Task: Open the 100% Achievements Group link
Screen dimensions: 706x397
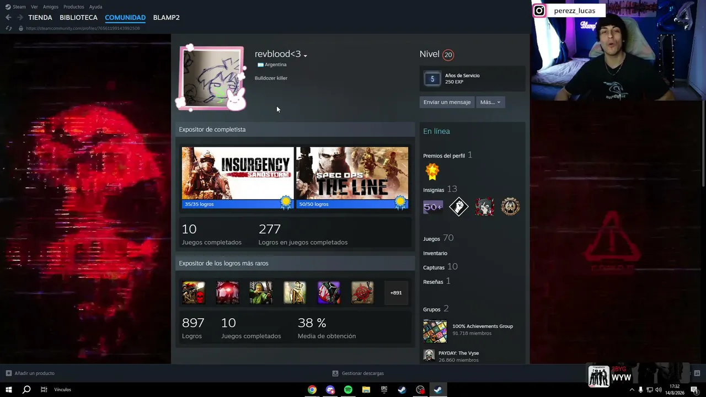Action: [483, 326]
